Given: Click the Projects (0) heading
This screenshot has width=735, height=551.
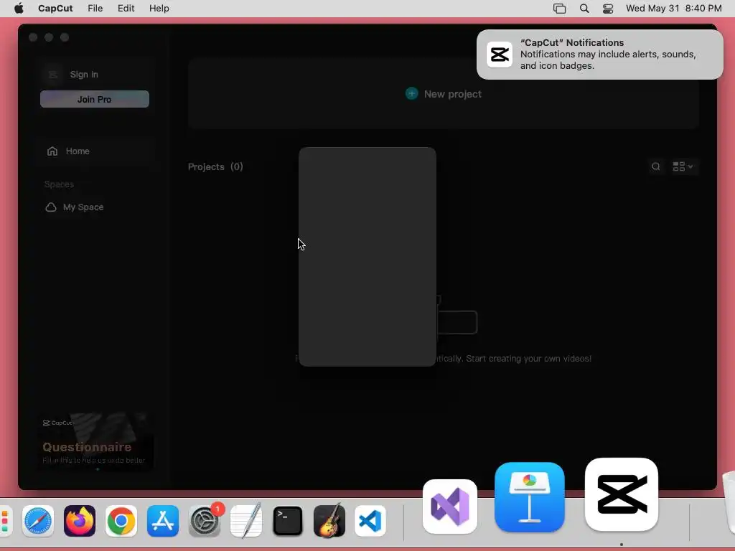Looking at the screenshot, I should (215, 166).
